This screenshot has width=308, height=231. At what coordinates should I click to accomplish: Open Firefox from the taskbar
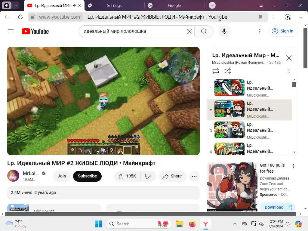click(192, 224)
